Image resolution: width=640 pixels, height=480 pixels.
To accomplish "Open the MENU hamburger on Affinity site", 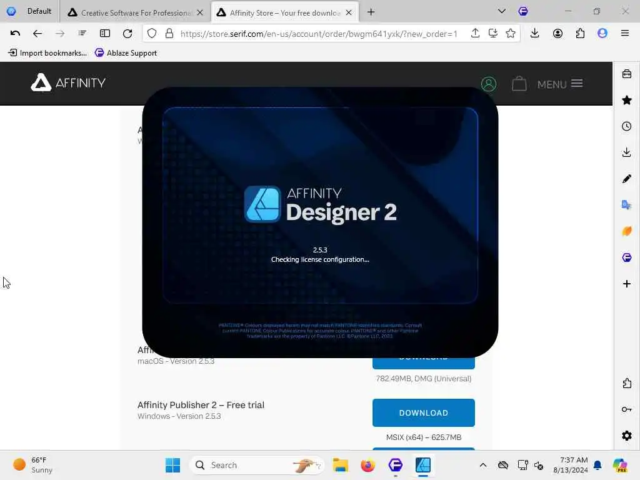I will point(559,84).
